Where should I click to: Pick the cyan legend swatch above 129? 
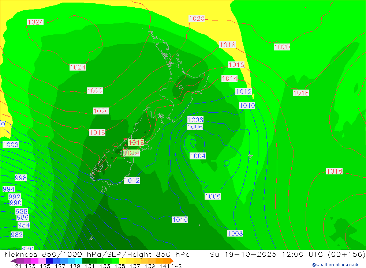(x=79, y=261)
